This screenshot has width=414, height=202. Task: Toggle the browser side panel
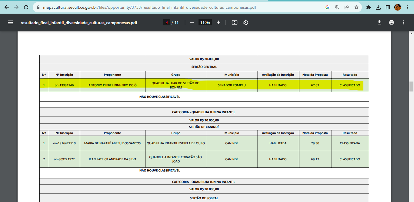pos(388,7)
